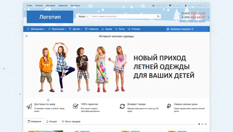Click the product return refresh icon
233x132 pixels.
(x=122, y=106)
